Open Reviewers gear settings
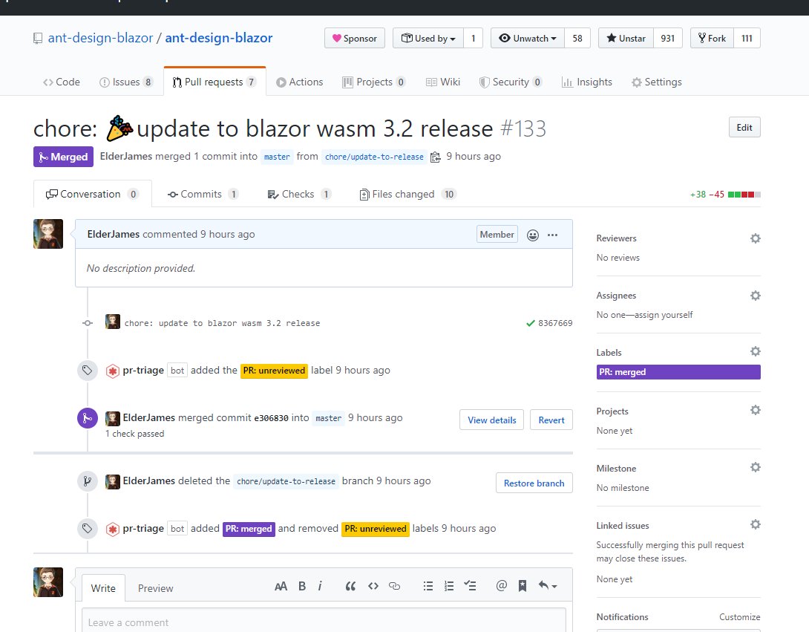This screenshot has width=809, height=632. click(x=756, y=238)
